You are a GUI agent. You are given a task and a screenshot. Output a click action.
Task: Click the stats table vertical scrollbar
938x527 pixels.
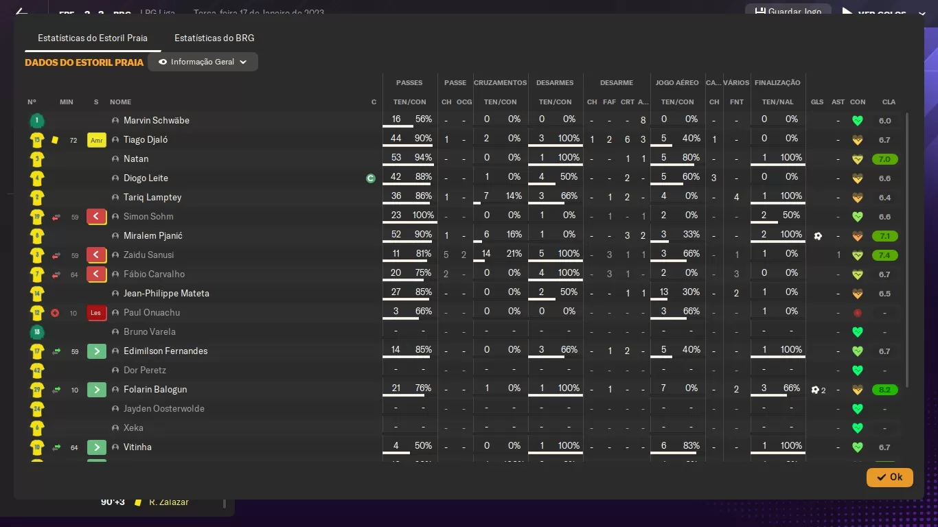(x=907, y=250)
